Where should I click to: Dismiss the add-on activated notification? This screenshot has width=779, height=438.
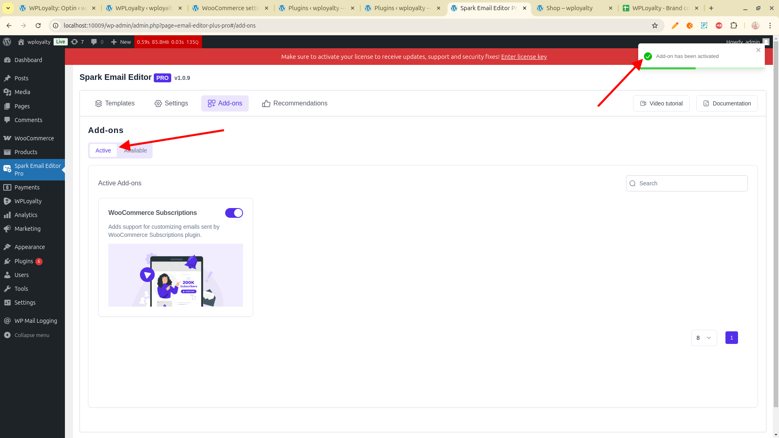pos(758,50)
